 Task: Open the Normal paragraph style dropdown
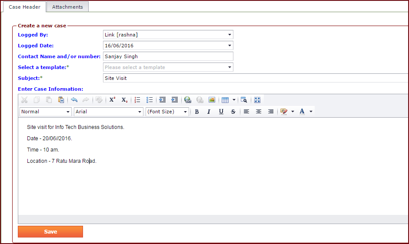68,112
